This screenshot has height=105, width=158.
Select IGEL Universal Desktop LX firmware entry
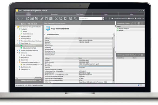[32, 65]
